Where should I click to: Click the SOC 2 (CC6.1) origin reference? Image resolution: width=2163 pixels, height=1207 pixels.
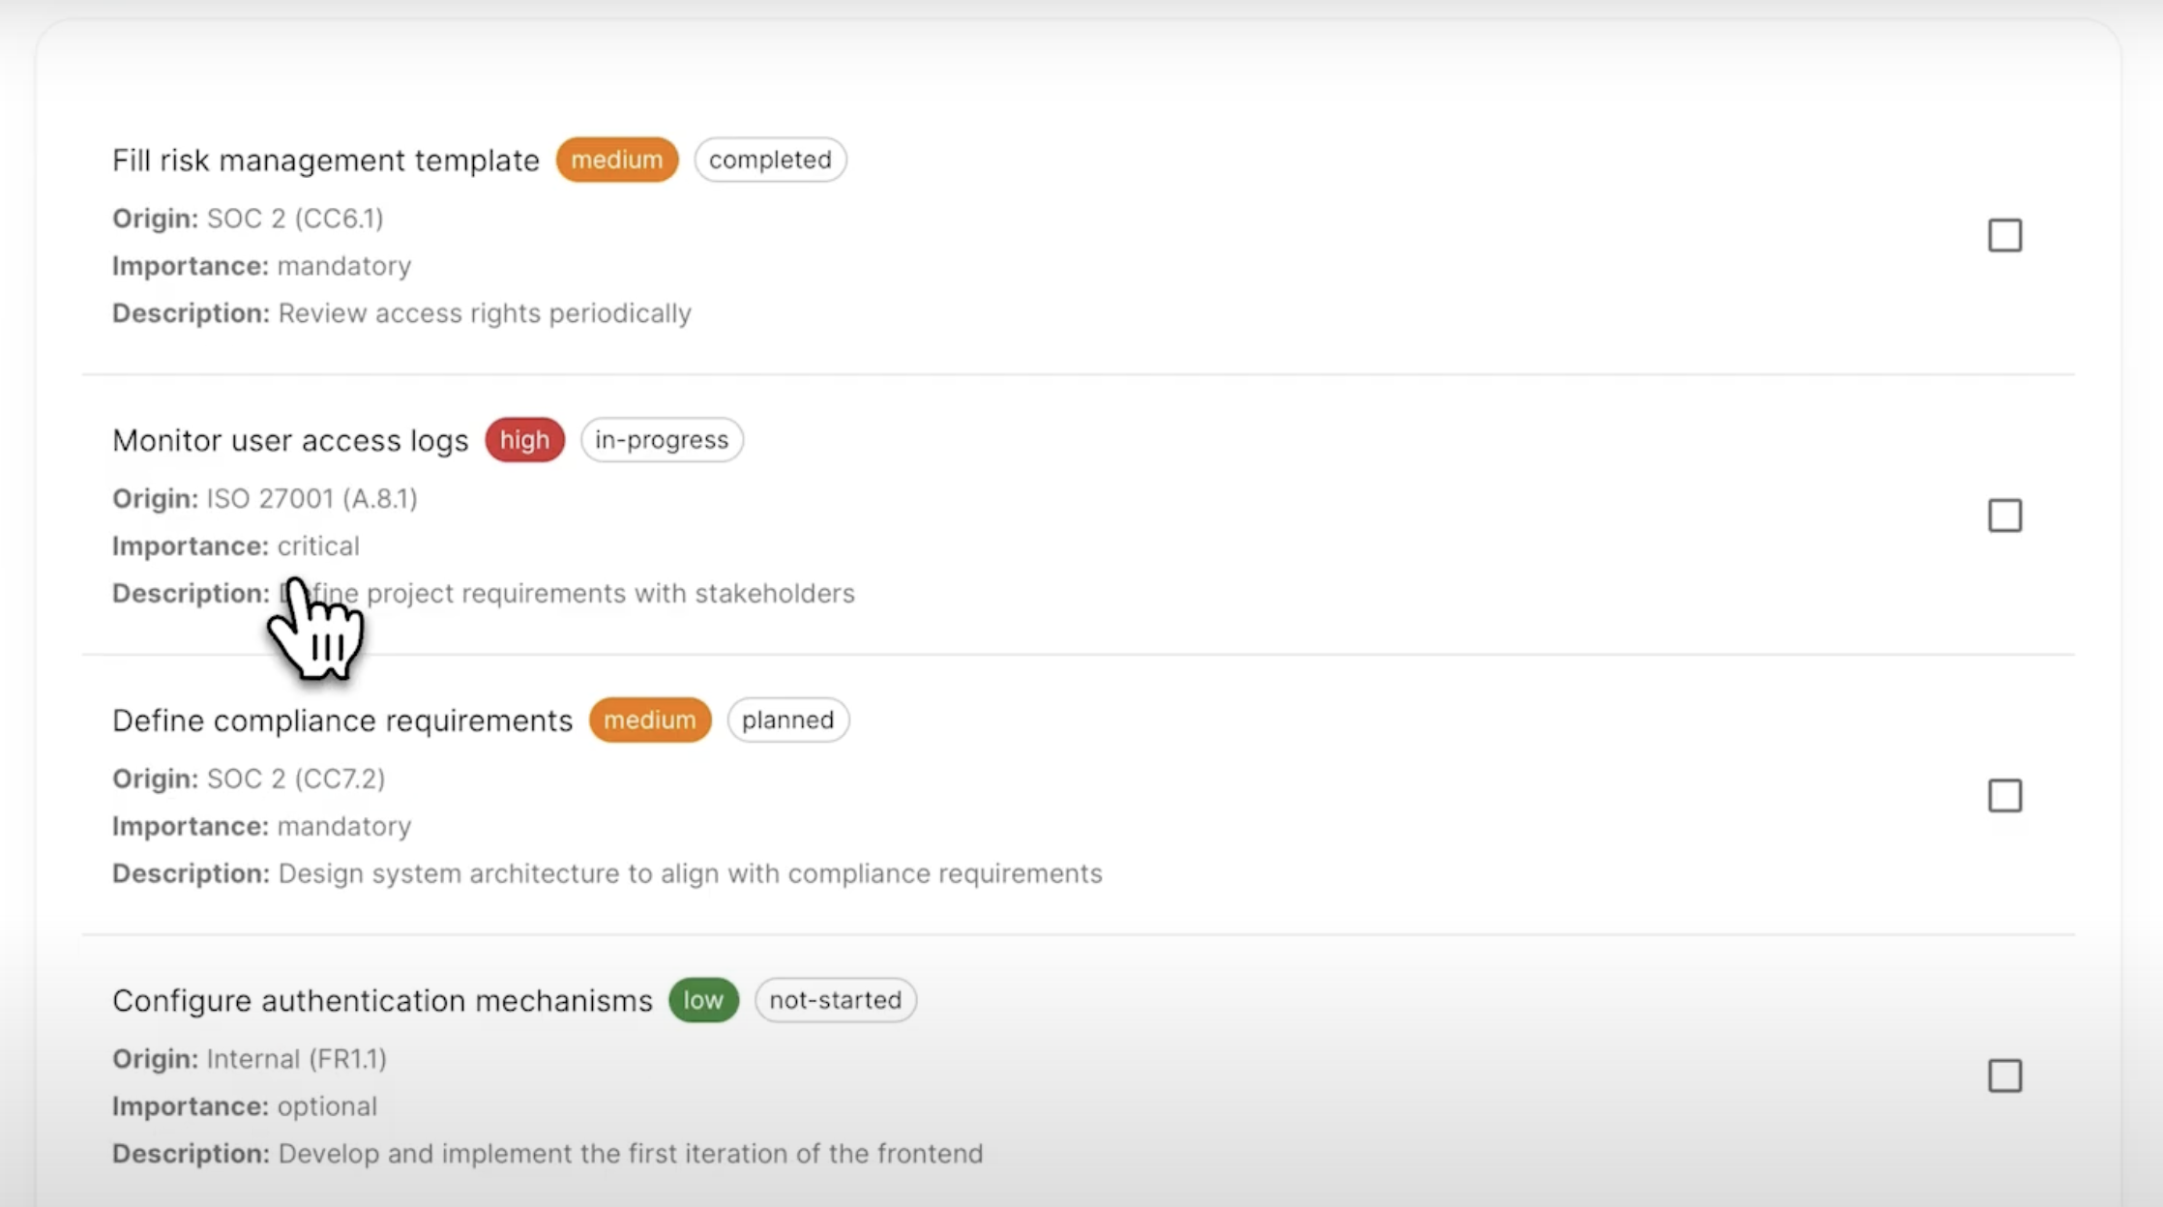click(x=294, y=219)
